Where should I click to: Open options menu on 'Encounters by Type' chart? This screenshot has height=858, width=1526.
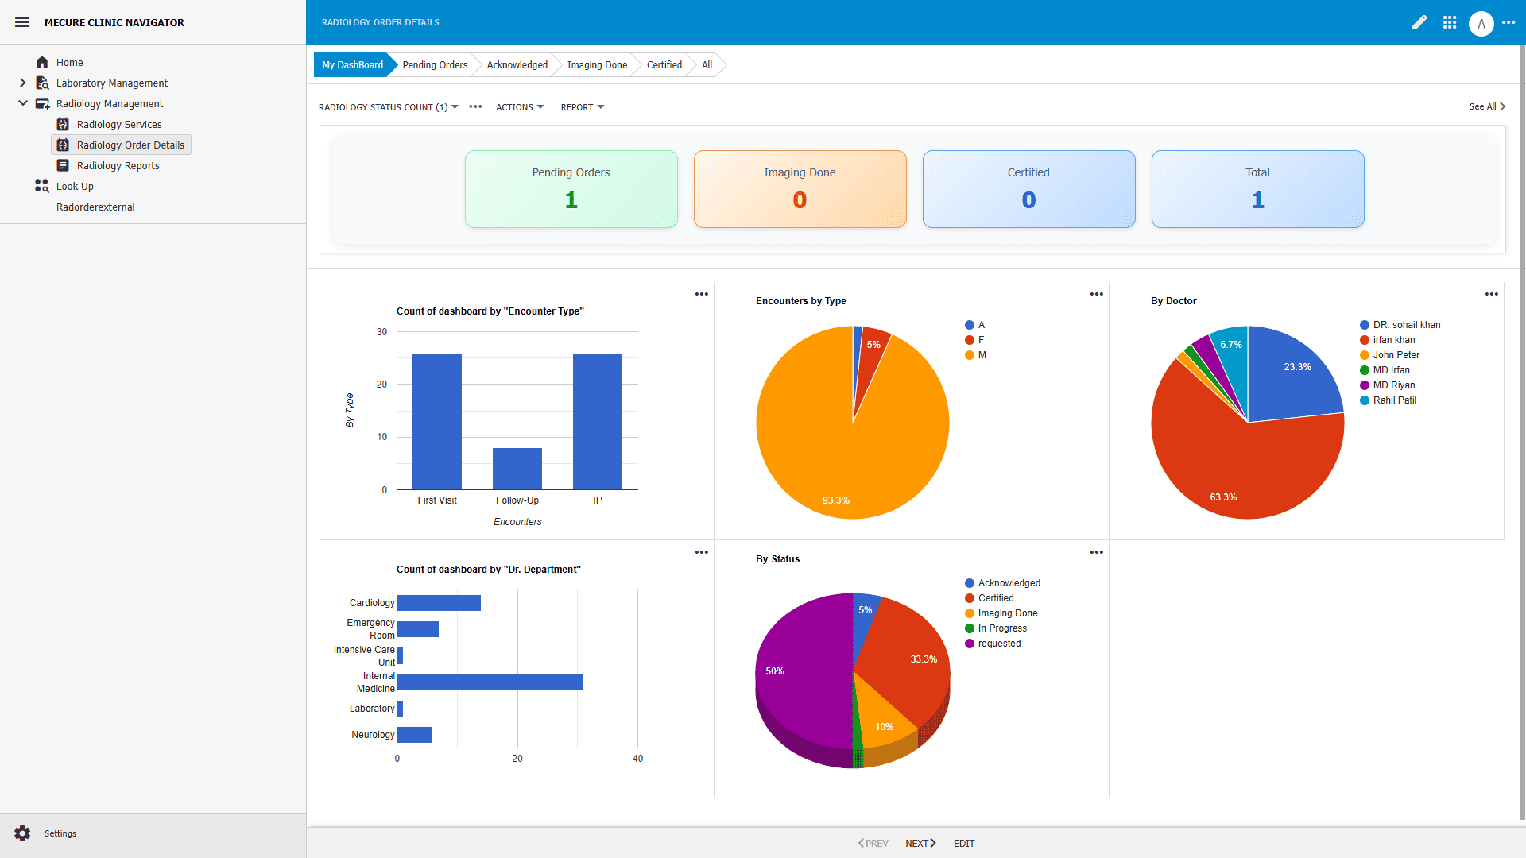click(x=1096, y=294)
